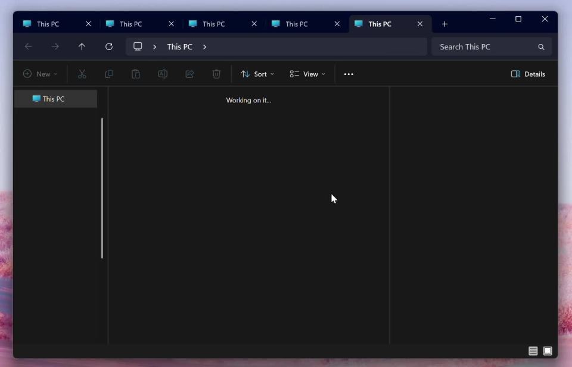Toggle the Details pane button
The width and height of the screenshot is (572, 367).
[x=528, y=74]
